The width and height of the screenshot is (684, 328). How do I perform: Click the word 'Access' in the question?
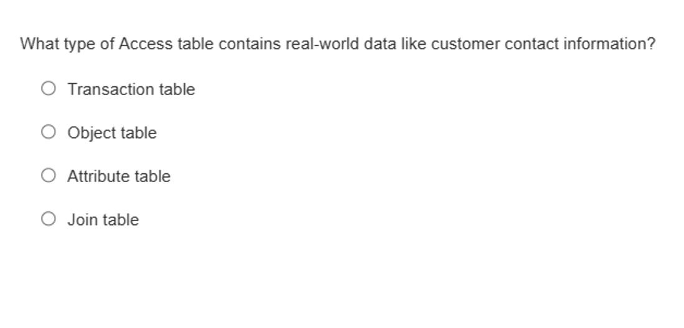pos(146,44)
